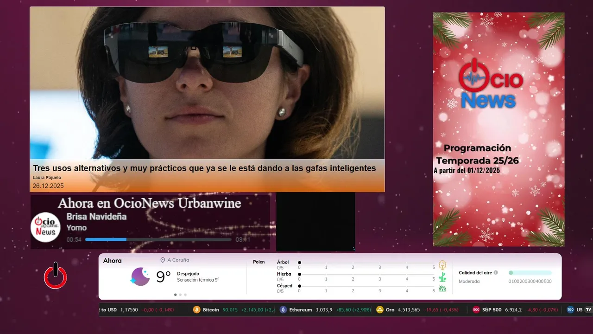The image size is (593, 334).
Task: Click elapsed time 00:54 in player
Action: click(74, 239)
